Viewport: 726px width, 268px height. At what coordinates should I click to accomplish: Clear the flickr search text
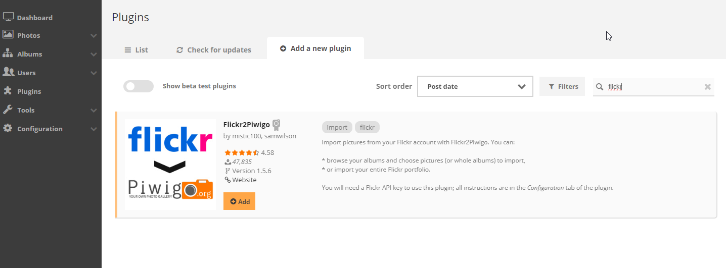coord(708,87)
